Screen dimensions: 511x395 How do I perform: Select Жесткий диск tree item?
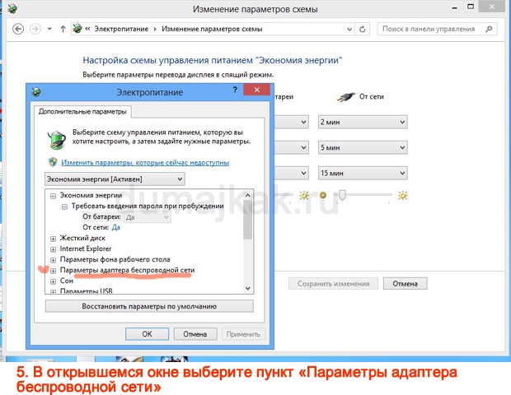click(82, 238)
